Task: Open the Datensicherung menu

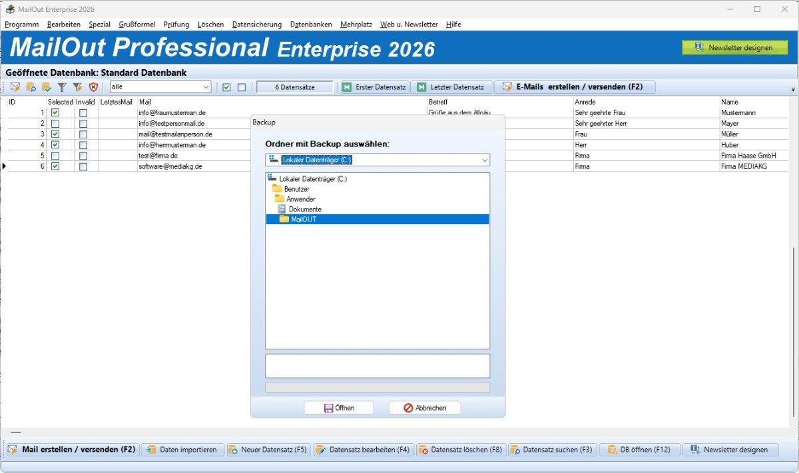Action: 256,25
